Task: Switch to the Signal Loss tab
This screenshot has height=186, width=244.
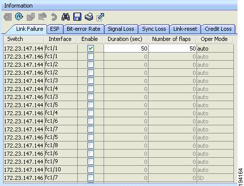Action: pyautogui.click(x=121, y=29)
